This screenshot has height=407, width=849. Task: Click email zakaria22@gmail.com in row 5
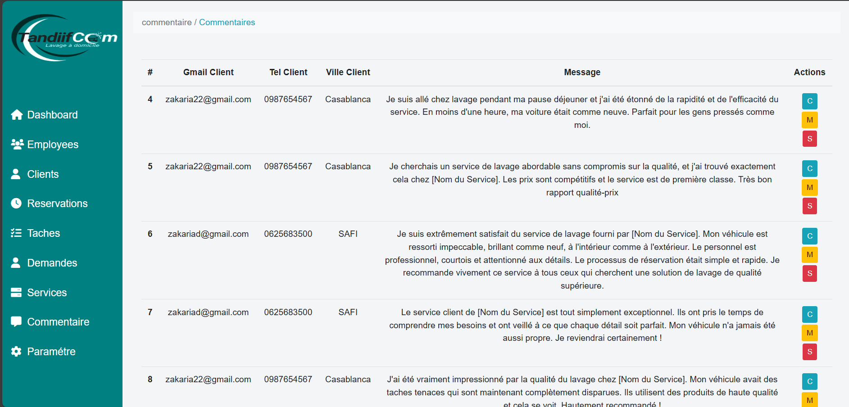pos(209,166)
